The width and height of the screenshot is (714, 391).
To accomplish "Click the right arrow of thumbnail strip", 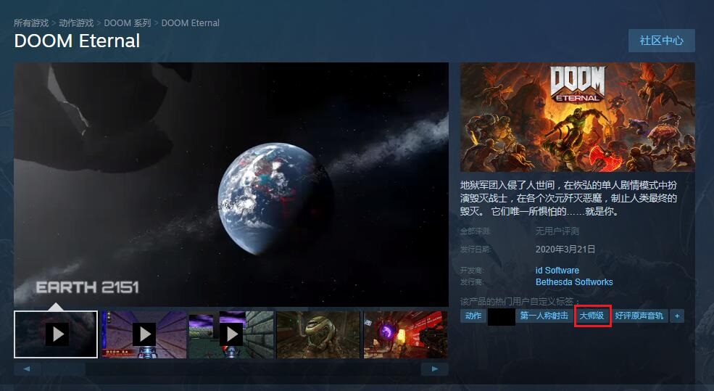I will (434, 369).
